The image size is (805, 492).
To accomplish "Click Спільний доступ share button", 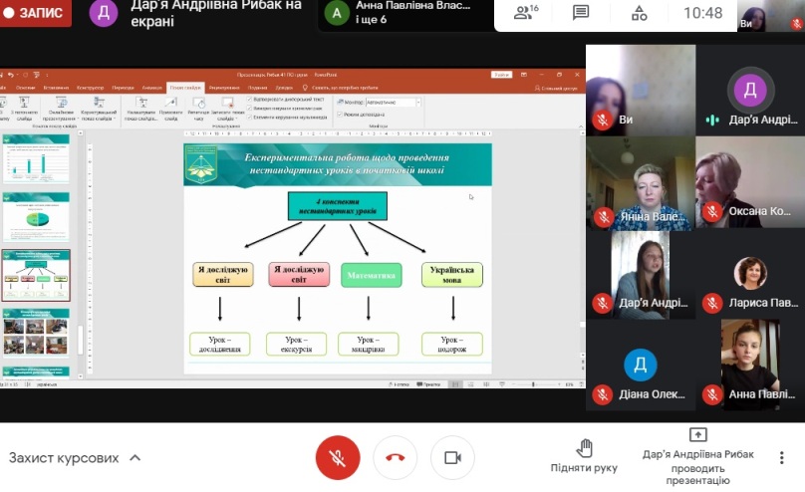I will [556, 89].
